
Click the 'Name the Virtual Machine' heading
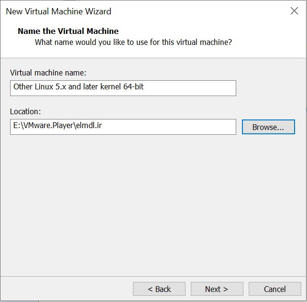coord(68,31)
